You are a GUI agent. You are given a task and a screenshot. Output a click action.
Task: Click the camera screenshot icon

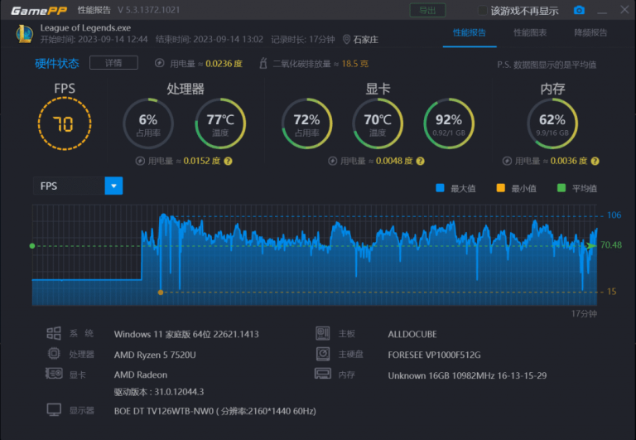(x=579, y=10)
